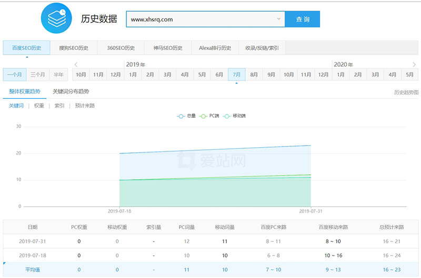Click the 移动词量 column header
The image size is (421, 278).
[x=225, y=227]
